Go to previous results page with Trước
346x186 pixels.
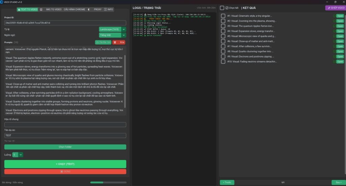coord(227,183)
